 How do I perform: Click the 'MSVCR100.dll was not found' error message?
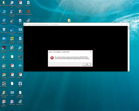tap(72, 58)
